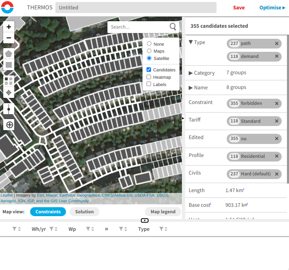Select the Constraints map view
The width and height of the screenshot is (289, 270).
click(x=48, y=212)
